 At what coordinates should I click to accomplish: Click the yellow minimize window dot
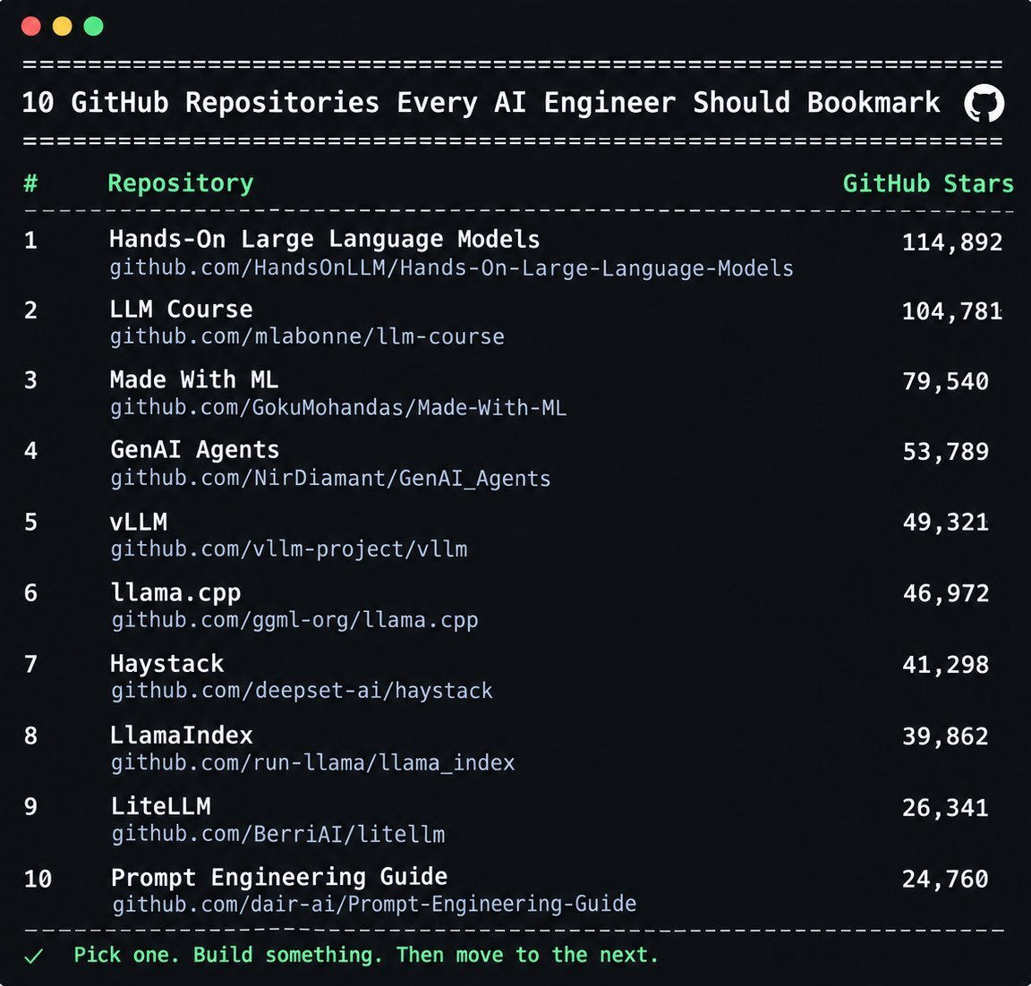[63, 26]
